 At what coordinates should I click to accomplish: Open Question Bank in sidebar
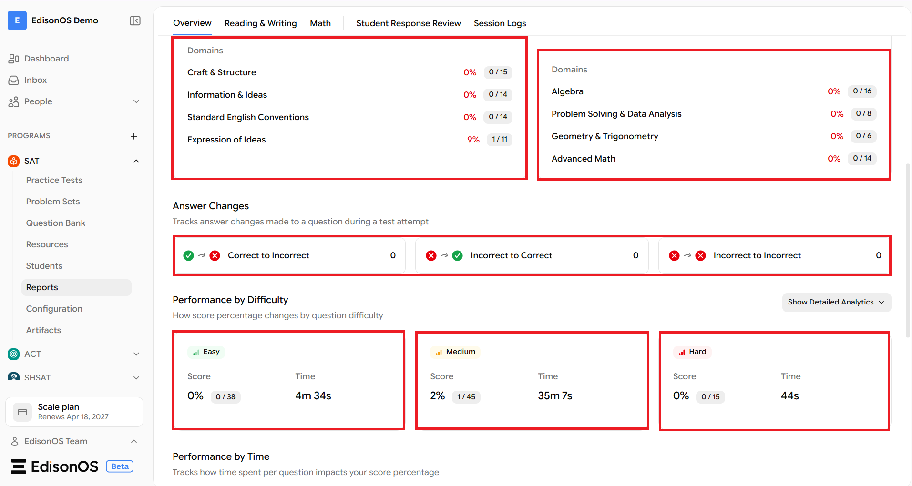tap(56, 223)
